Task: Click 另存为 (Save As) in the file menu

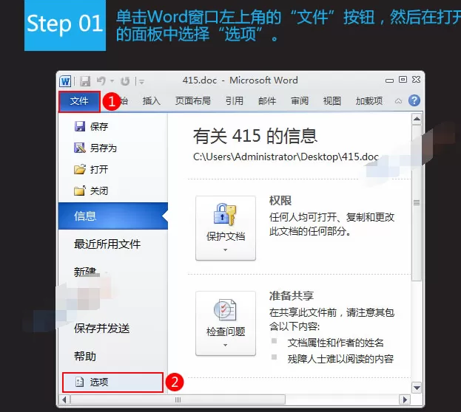Action: 95,148
